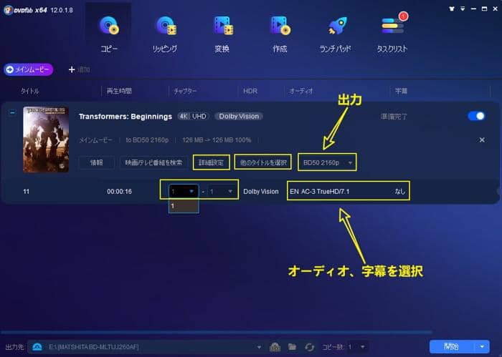Open the コピー (Copy) module

point(109,33)
